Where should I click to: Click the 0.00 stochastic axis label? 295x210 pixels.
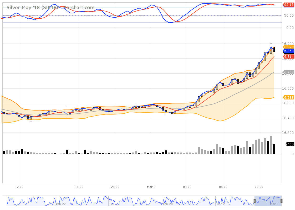[290, 28]
